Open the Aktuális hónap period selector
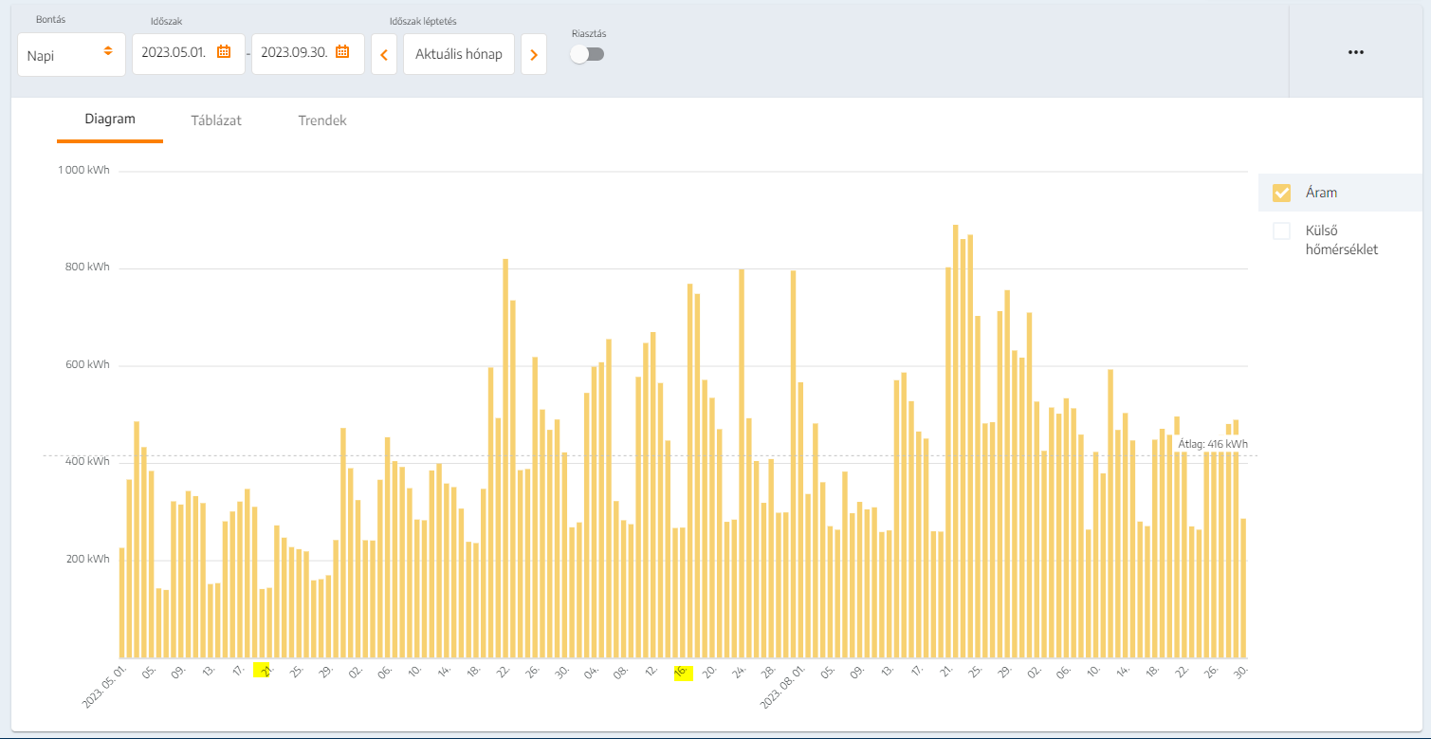1431x739 pixels. pyautogui.click(x=459, y=55)
